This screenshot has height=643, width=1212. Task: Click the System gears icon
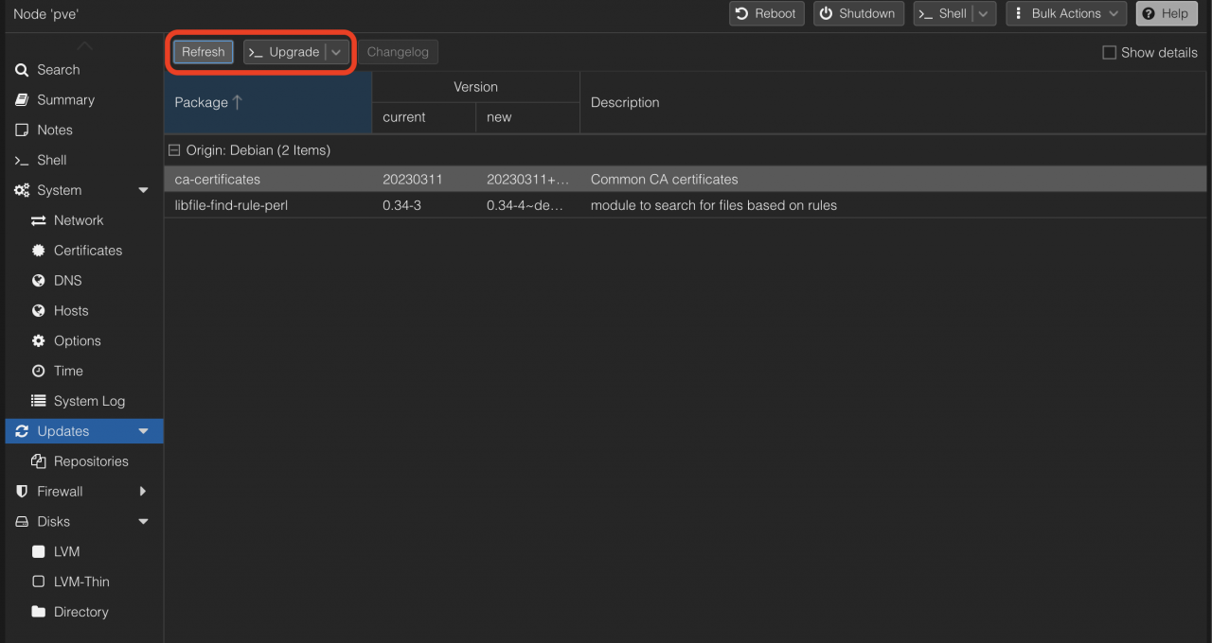(22, 191)
